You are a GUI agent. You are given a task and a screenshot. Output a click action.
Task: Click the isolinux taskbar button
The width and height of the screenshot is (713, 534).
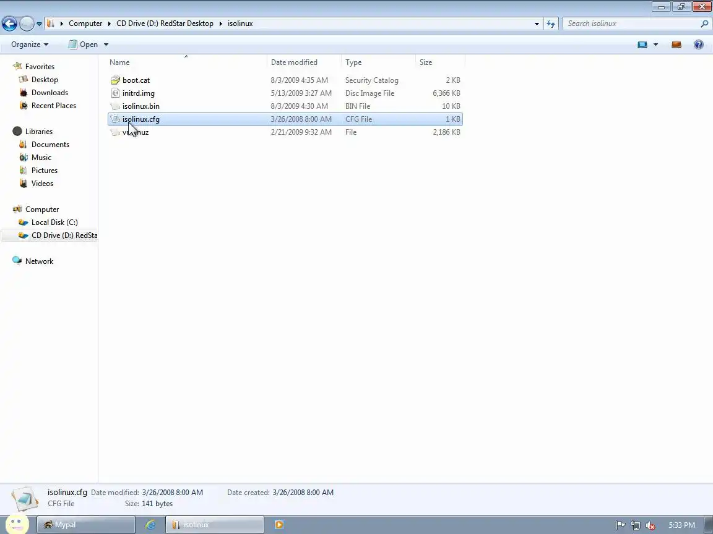pyautogui.click(x=215, y=525)
